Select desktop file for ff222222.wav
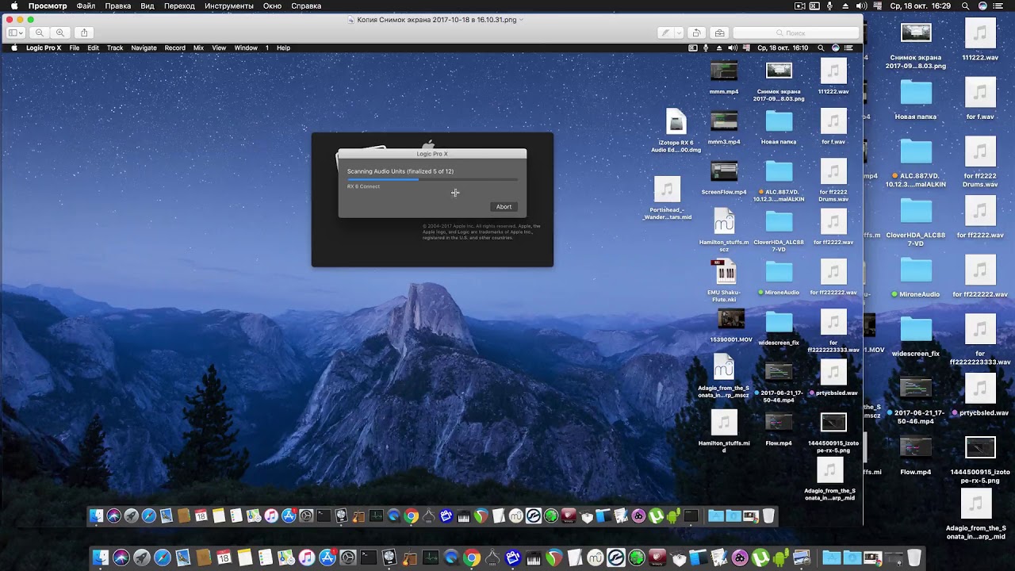Viewport: 1015px width, 571px height. (x=980, y=277)
